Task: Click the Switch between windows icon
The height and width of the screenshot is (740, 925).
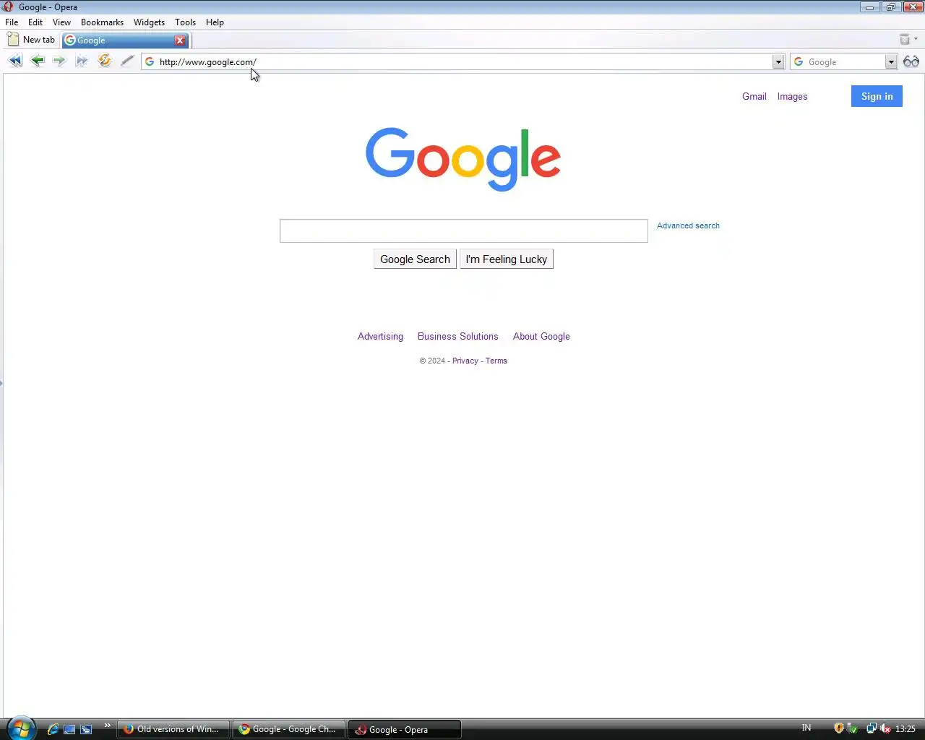Action: click(86, 729)
